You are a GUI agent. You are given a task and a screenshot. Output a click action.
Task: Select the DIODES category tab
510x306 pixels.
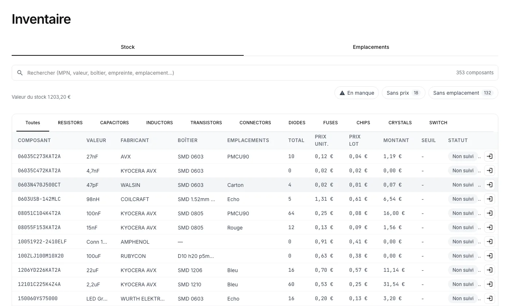tap(297, 123)
